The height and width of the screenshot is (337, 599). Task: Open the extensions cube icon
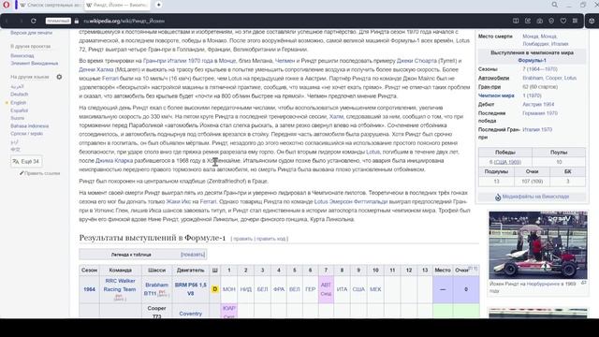pyautogui.click(x=592, y=21)
